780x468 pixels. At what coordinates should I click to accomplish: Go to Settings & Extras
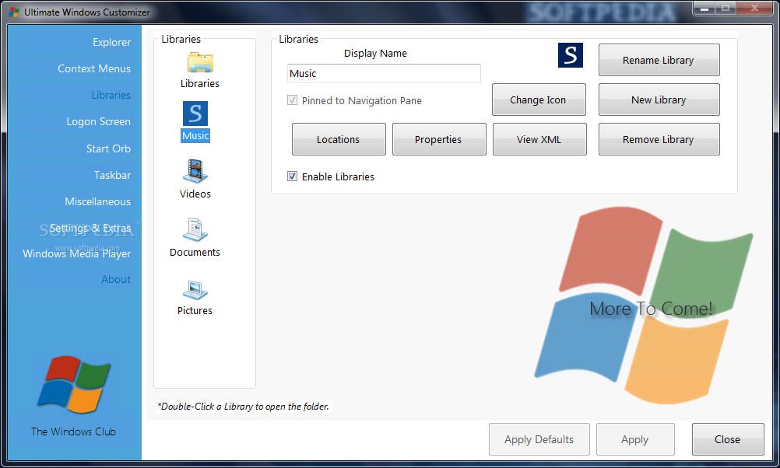[x=90, y=228]
